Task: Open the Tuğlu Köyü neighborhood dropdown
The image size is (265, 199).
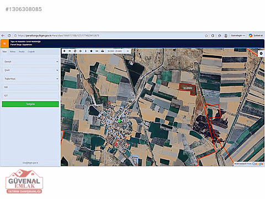Action: (30, 78)
